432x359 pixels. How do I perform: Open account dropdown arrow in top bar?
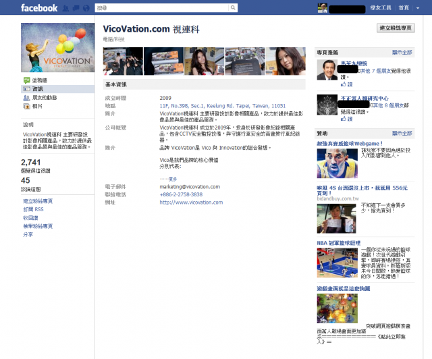point(418,8)
